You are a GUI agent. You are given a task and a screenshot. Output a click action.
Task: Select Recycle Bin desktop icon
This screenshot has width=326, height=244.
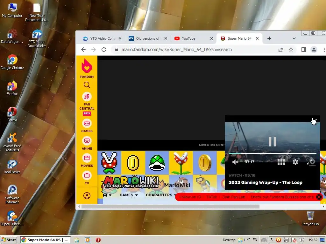(310, 218)
